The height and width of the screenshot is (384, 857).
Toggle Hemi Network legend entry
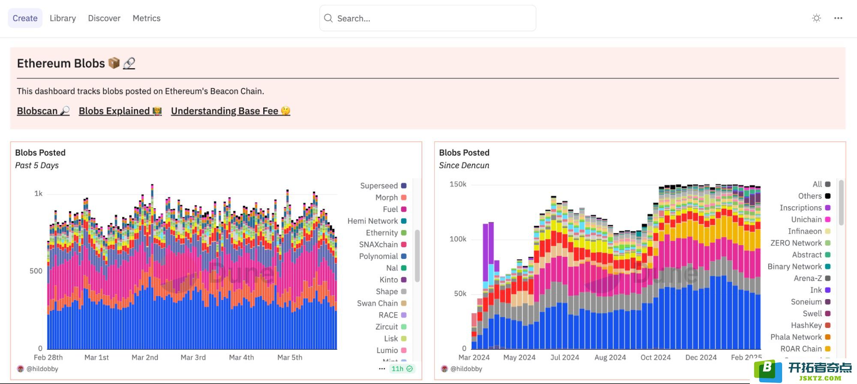[377, 221]
